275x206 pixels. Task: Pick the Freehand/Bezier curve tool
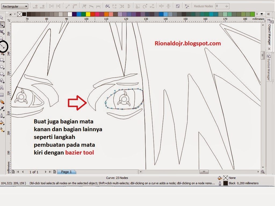coord(2,46)
